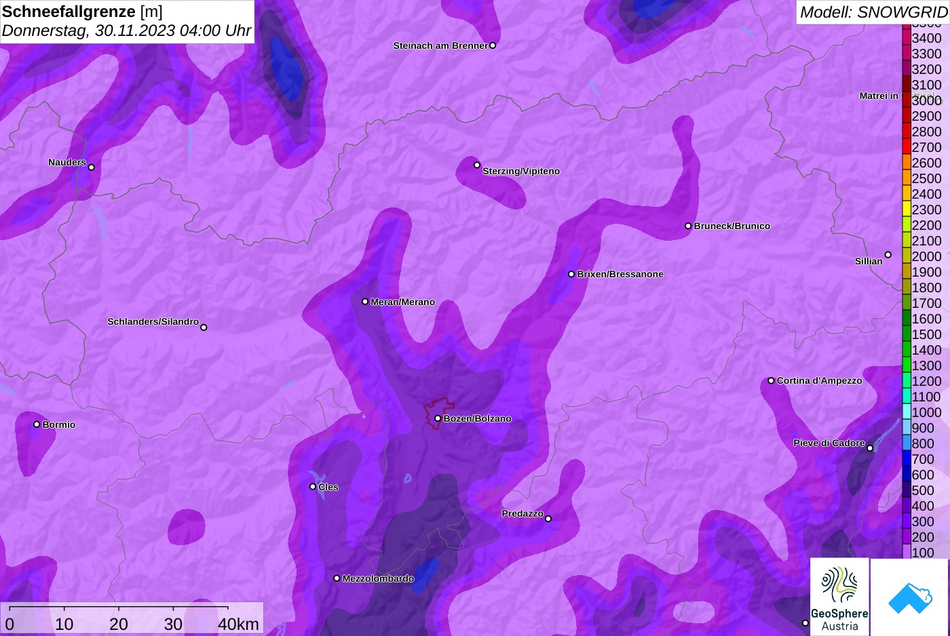Click the legend value 1200
This screenshot has height=636, width=950.
click(926, 381)
